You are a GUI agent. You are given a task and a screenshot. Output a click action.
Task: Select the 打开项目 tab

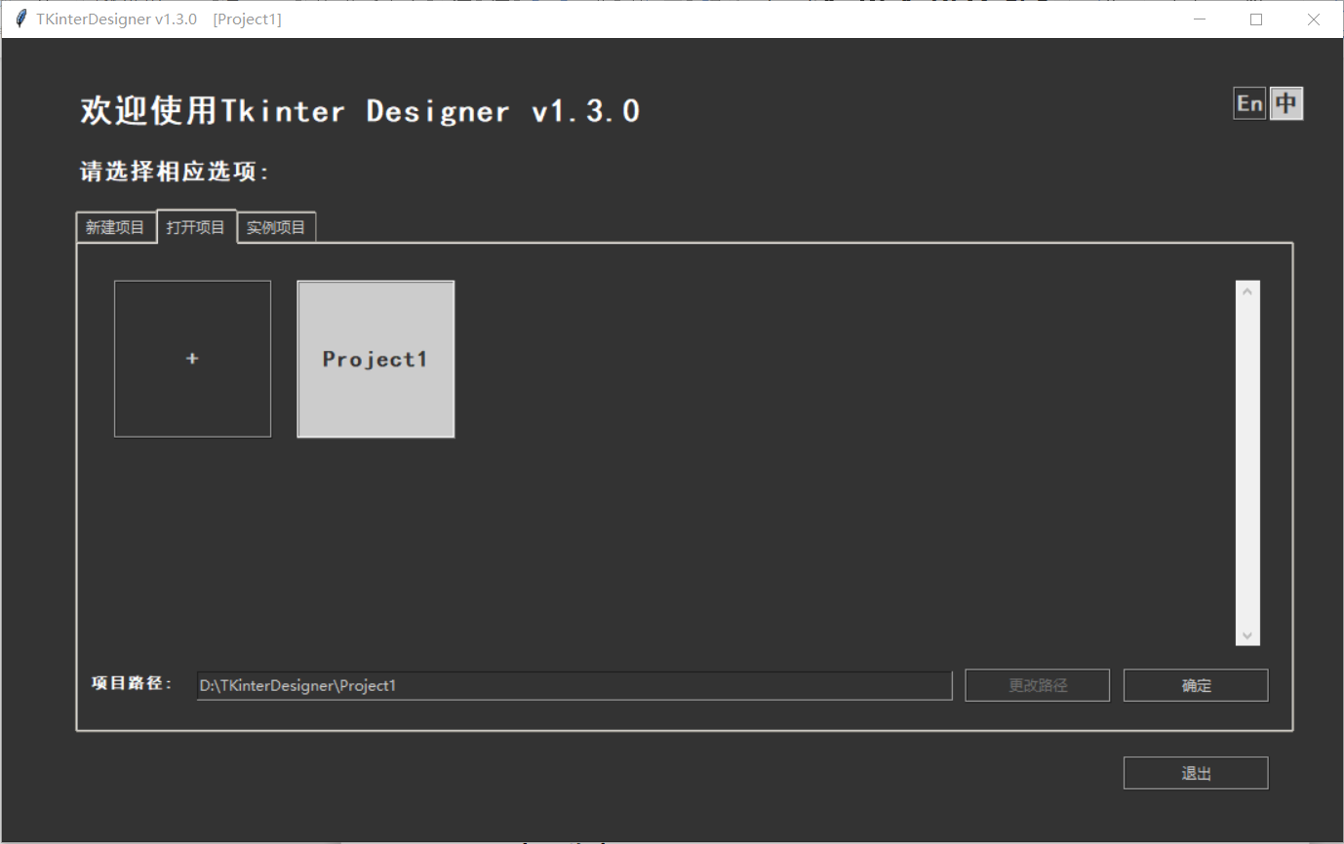[196, 227]
